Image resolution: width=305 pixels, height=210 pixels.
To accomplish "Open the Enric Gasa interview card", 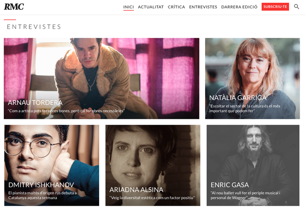I will [x=253, y=165].
